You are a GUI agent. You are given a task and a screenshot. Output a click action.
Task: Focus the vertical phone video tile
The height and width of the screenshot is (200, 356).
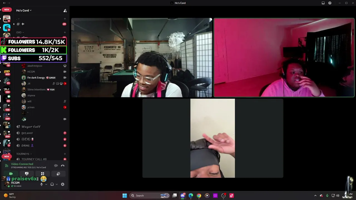[213, 138]
